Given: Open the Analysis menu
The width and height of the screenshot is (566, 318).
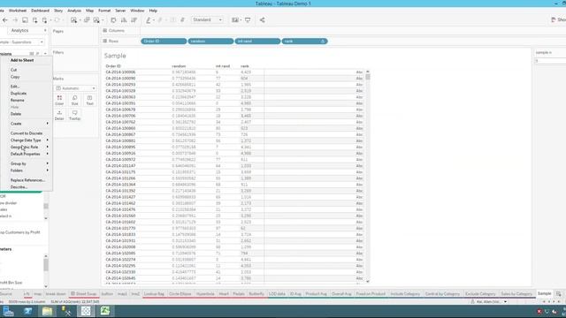Looking at the screenshot, I should 74,11.
